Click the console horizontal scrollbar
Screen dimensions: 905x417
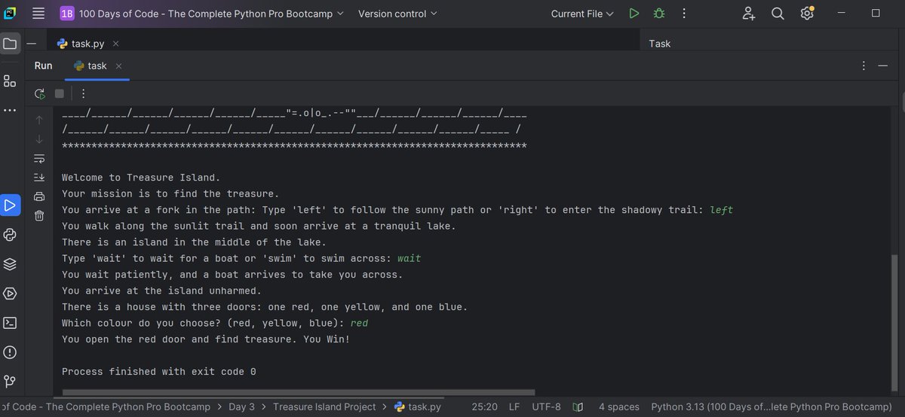point(299,392)
